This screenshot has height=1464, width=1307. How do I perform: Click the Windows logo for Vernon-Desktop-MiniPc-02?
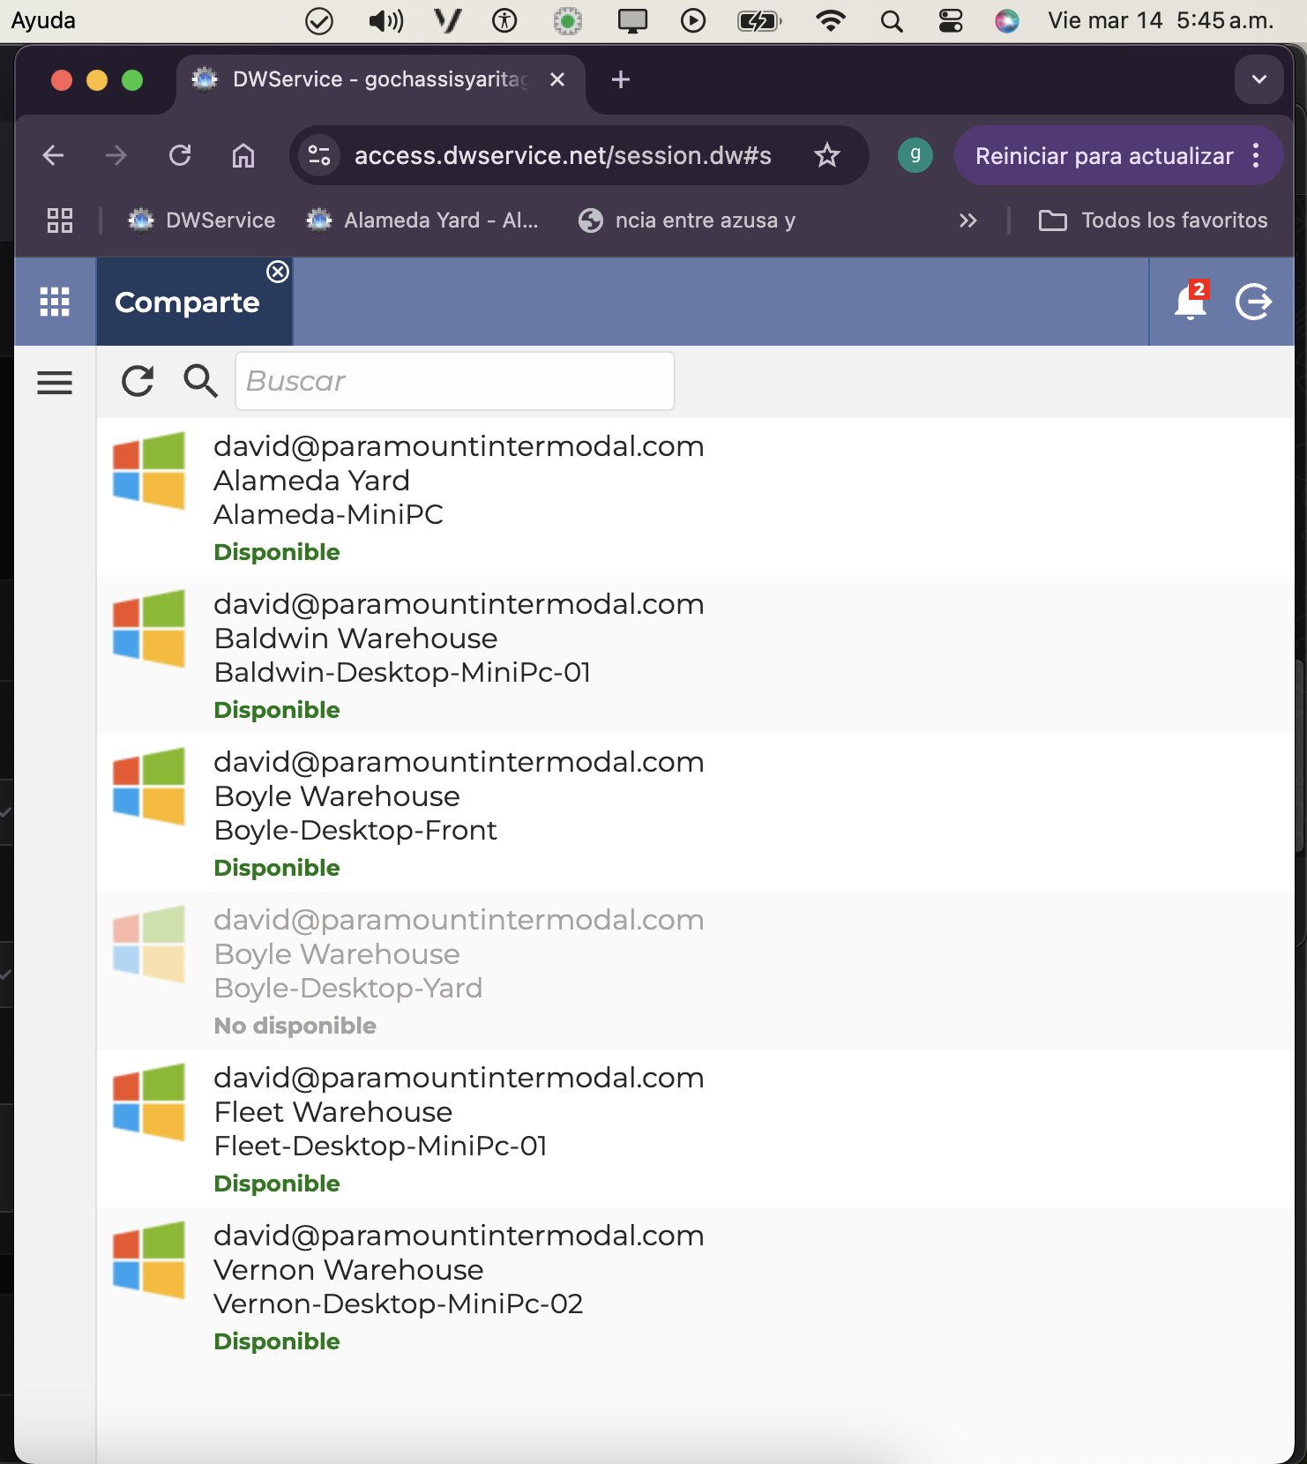click(149, 1259)
